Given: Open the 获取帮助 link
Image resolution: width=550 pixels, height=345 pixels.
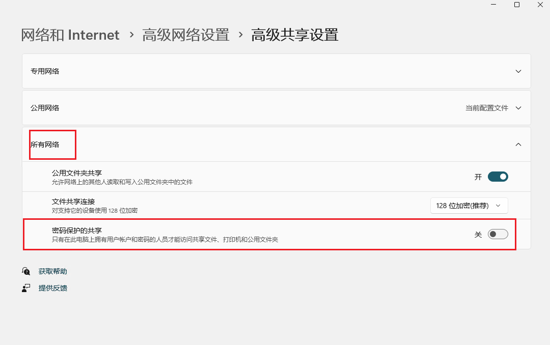Looking at the screenshot, I should (52, 271).
